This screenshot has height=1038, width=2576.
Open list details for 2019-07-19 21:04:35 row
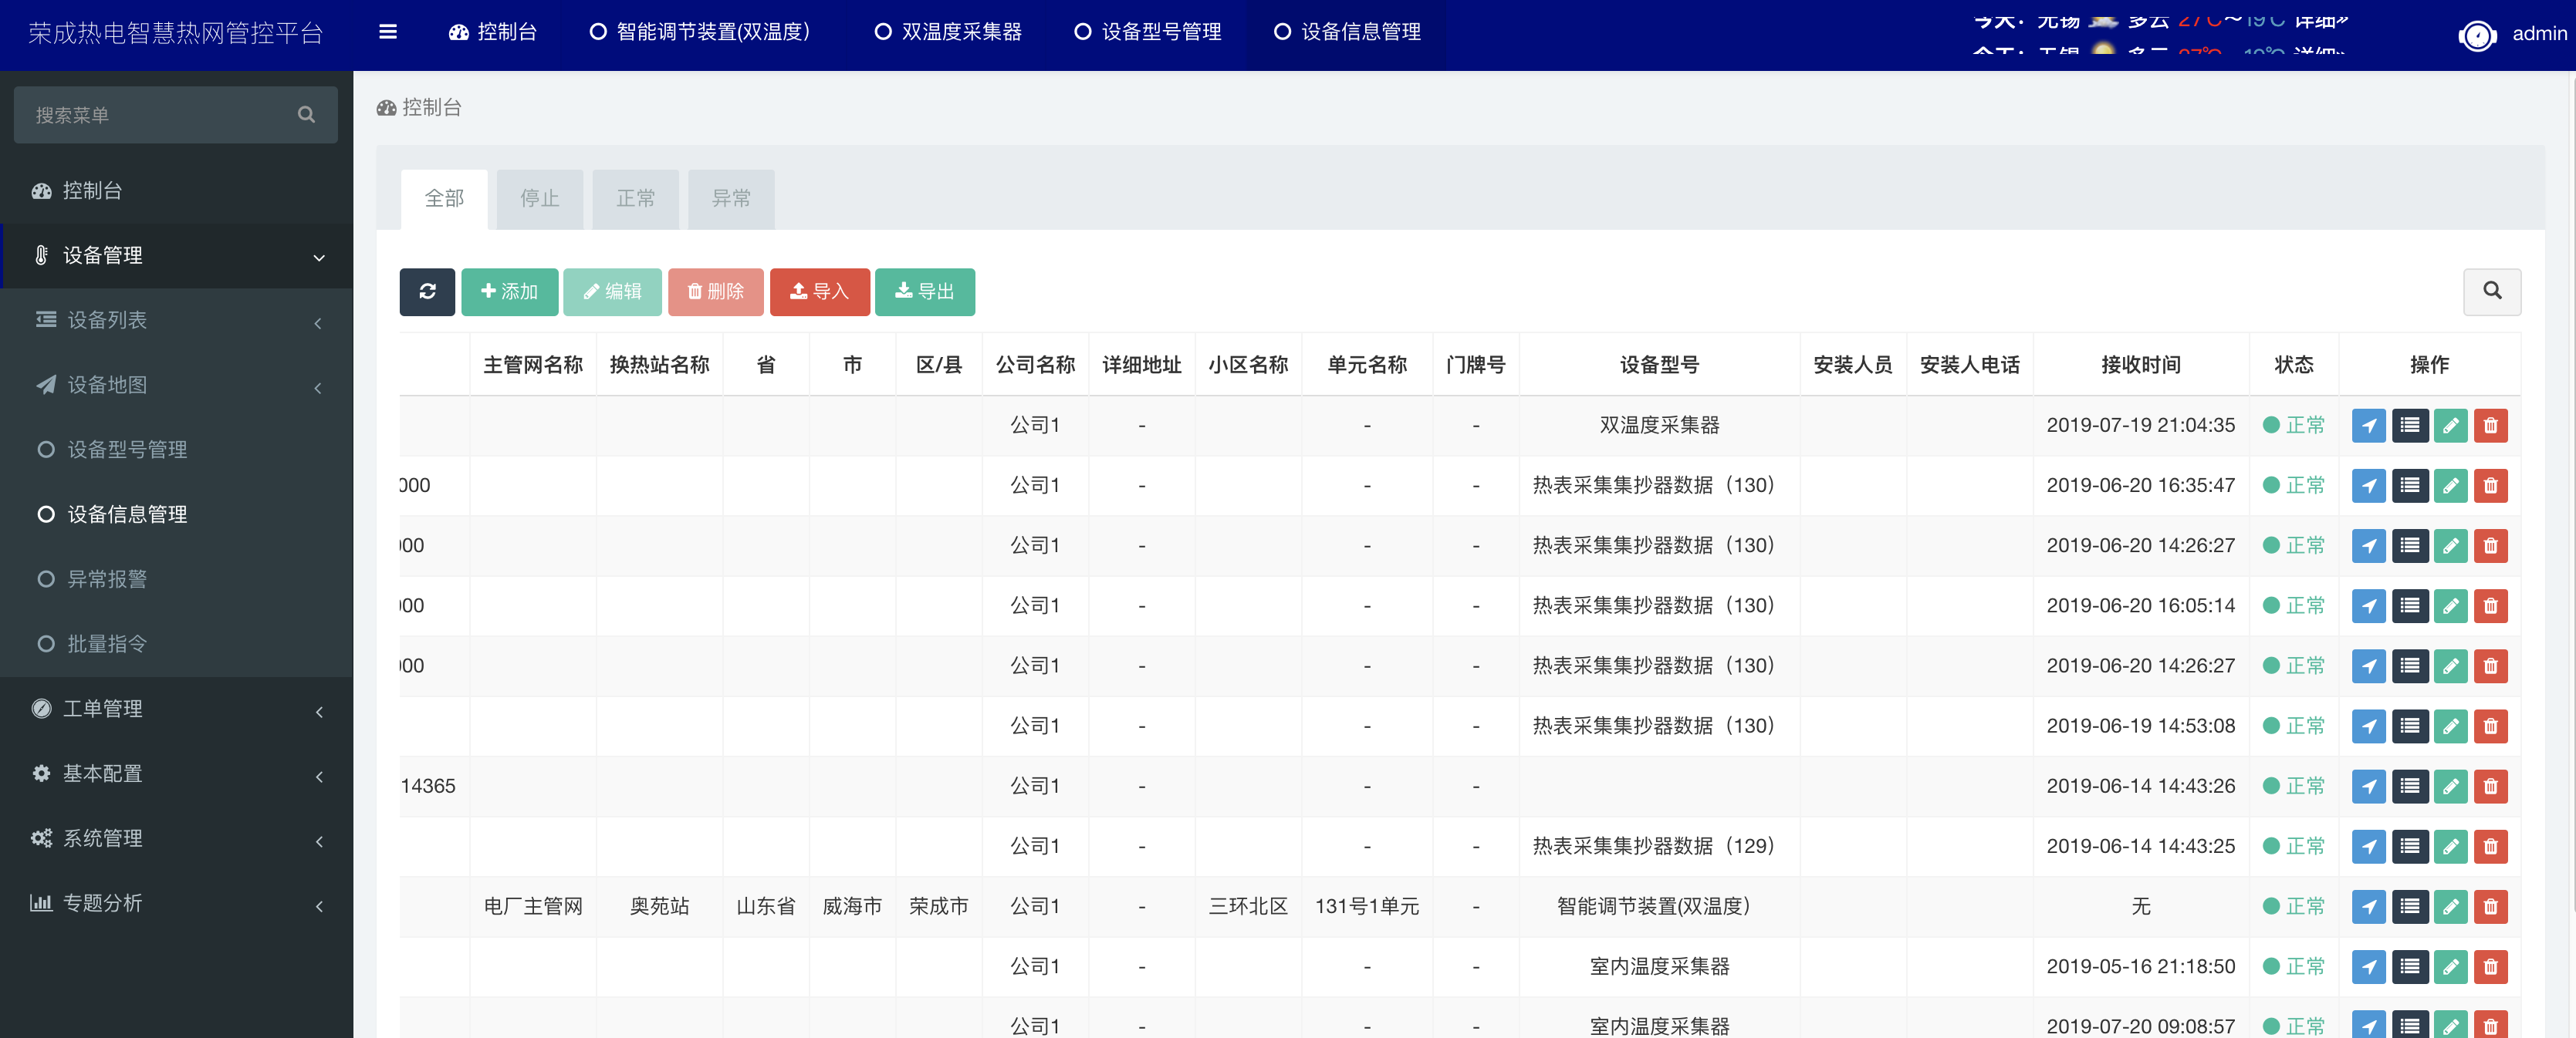[x=2410, y=426]
